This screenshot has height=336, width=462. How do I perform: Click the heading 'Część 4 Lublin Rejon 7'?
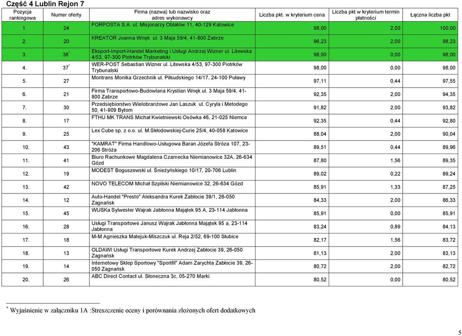pyautogui.click(x=45, y=4)
